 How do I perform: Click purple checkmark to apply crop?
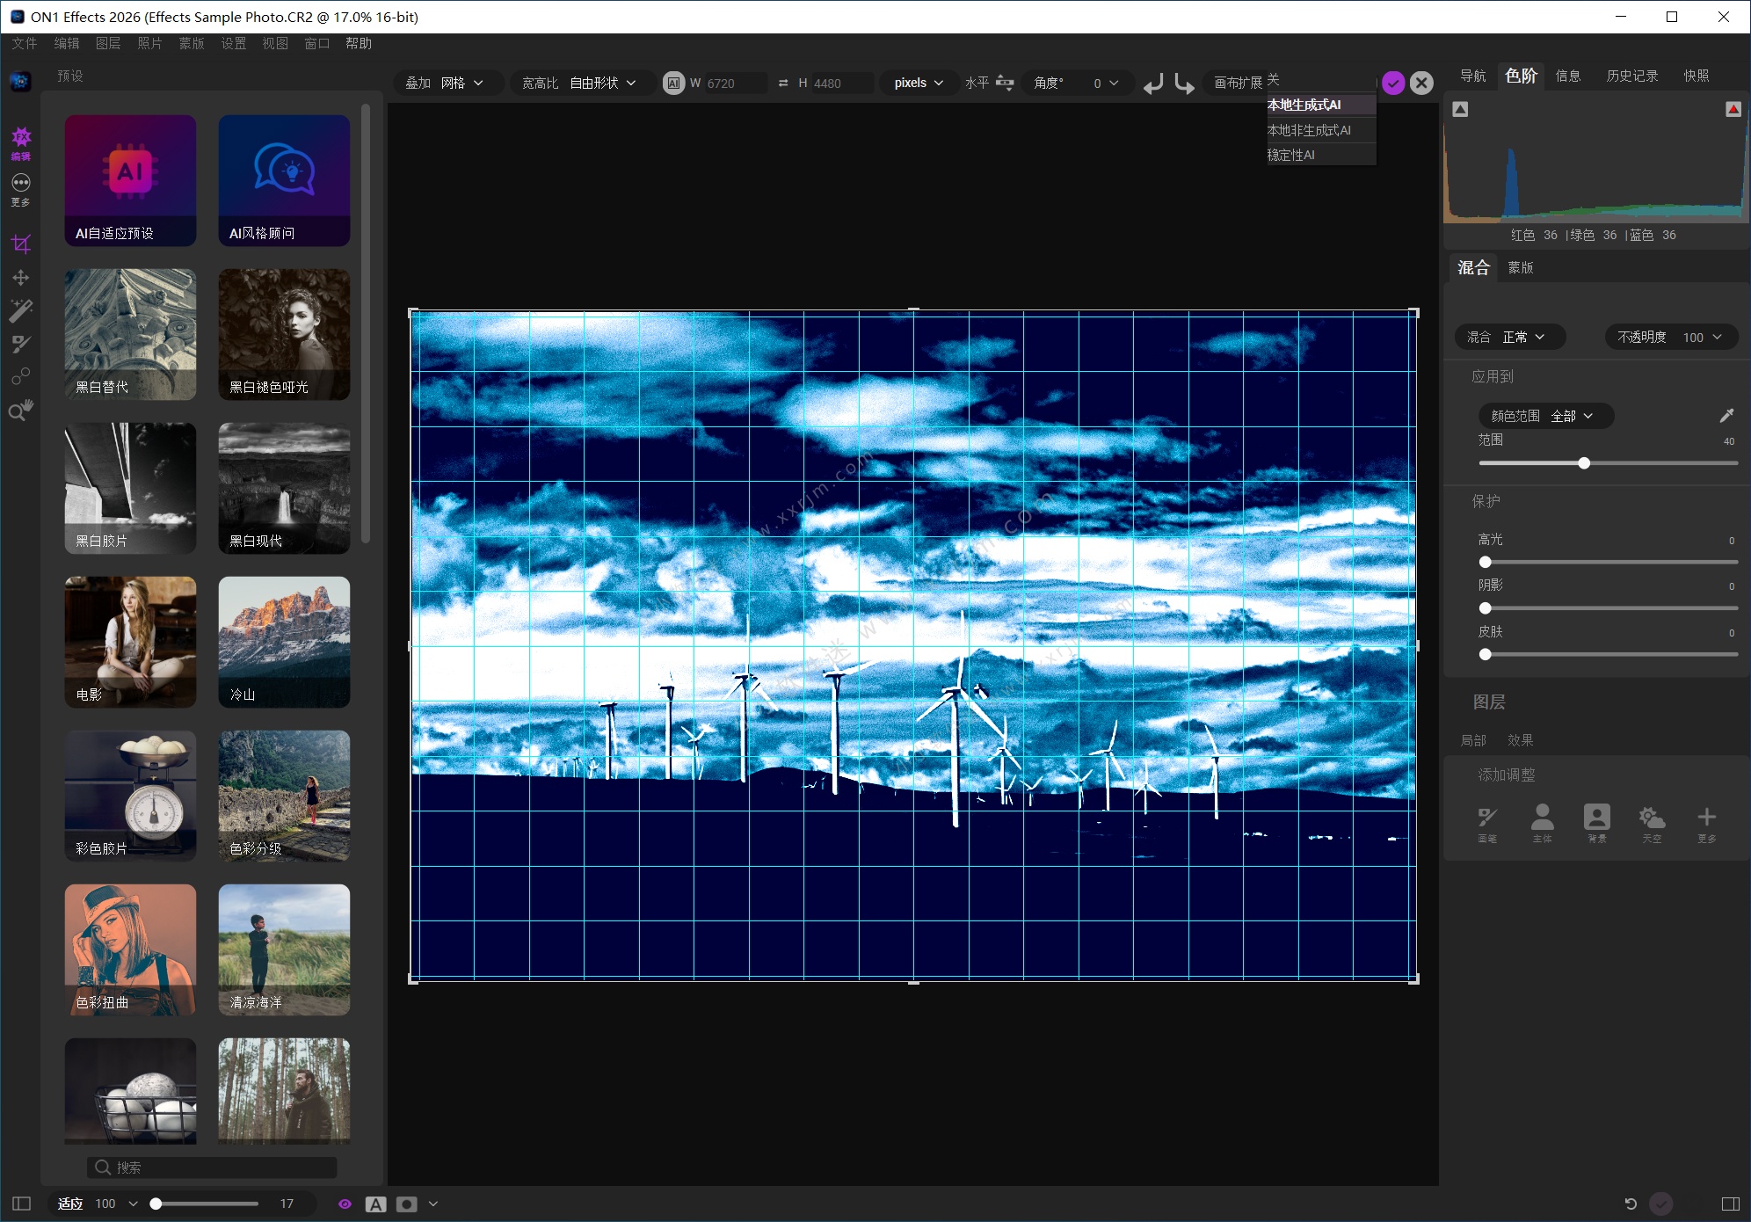[1393, 83]
